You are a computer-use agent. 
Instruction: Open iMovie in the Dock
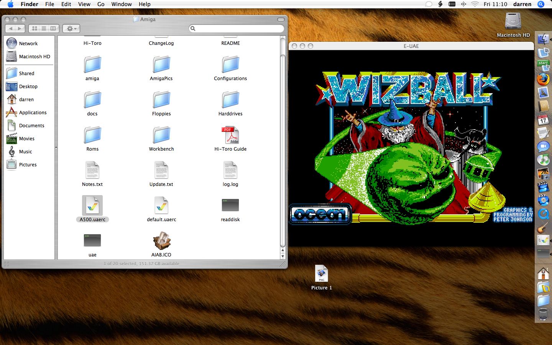(x=543, y=187)
